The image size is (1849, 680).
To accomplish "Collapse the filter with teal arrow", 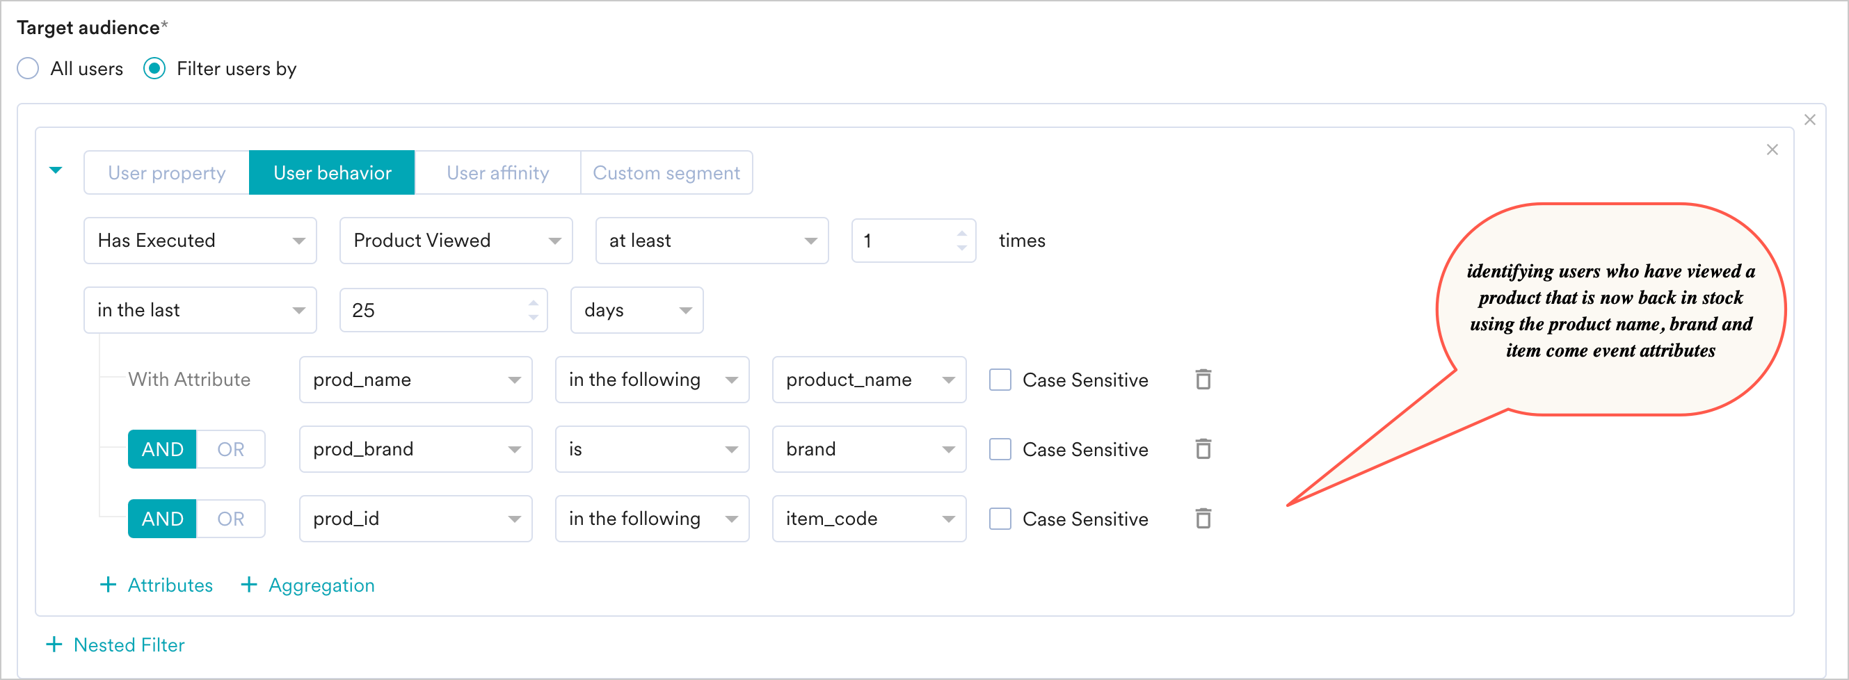I will pos(56,171).
